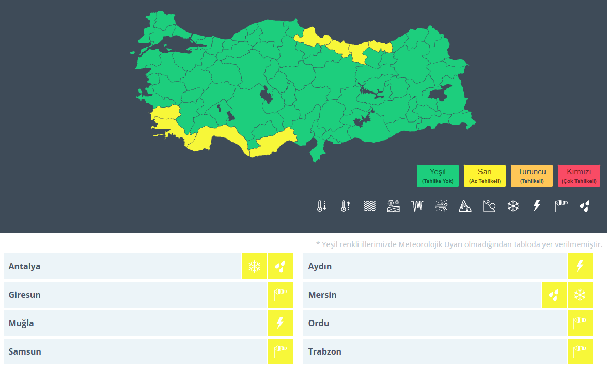Click the yellow Sarı legend swatch
This screenshot has height=367, width=607.
[485, 176]
